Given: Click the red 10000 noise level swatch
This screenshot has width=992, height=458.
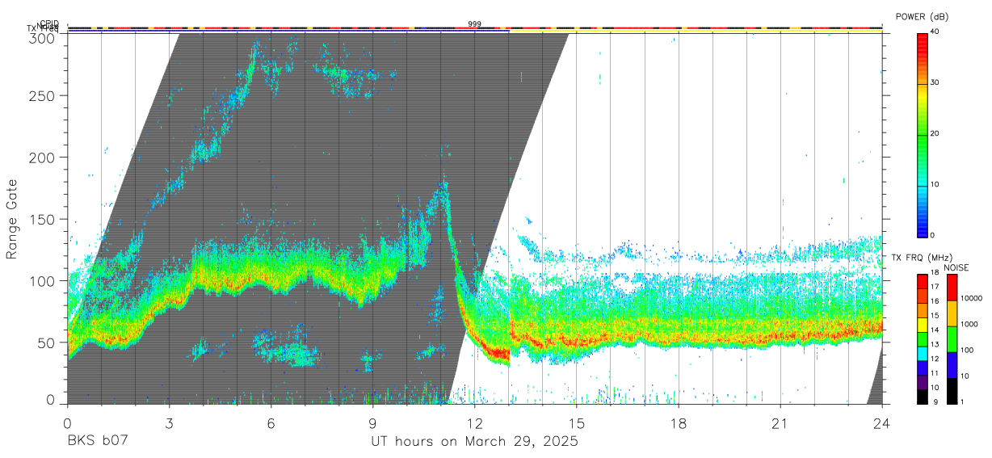Looking at the screenshot, I should click(951, 288).
